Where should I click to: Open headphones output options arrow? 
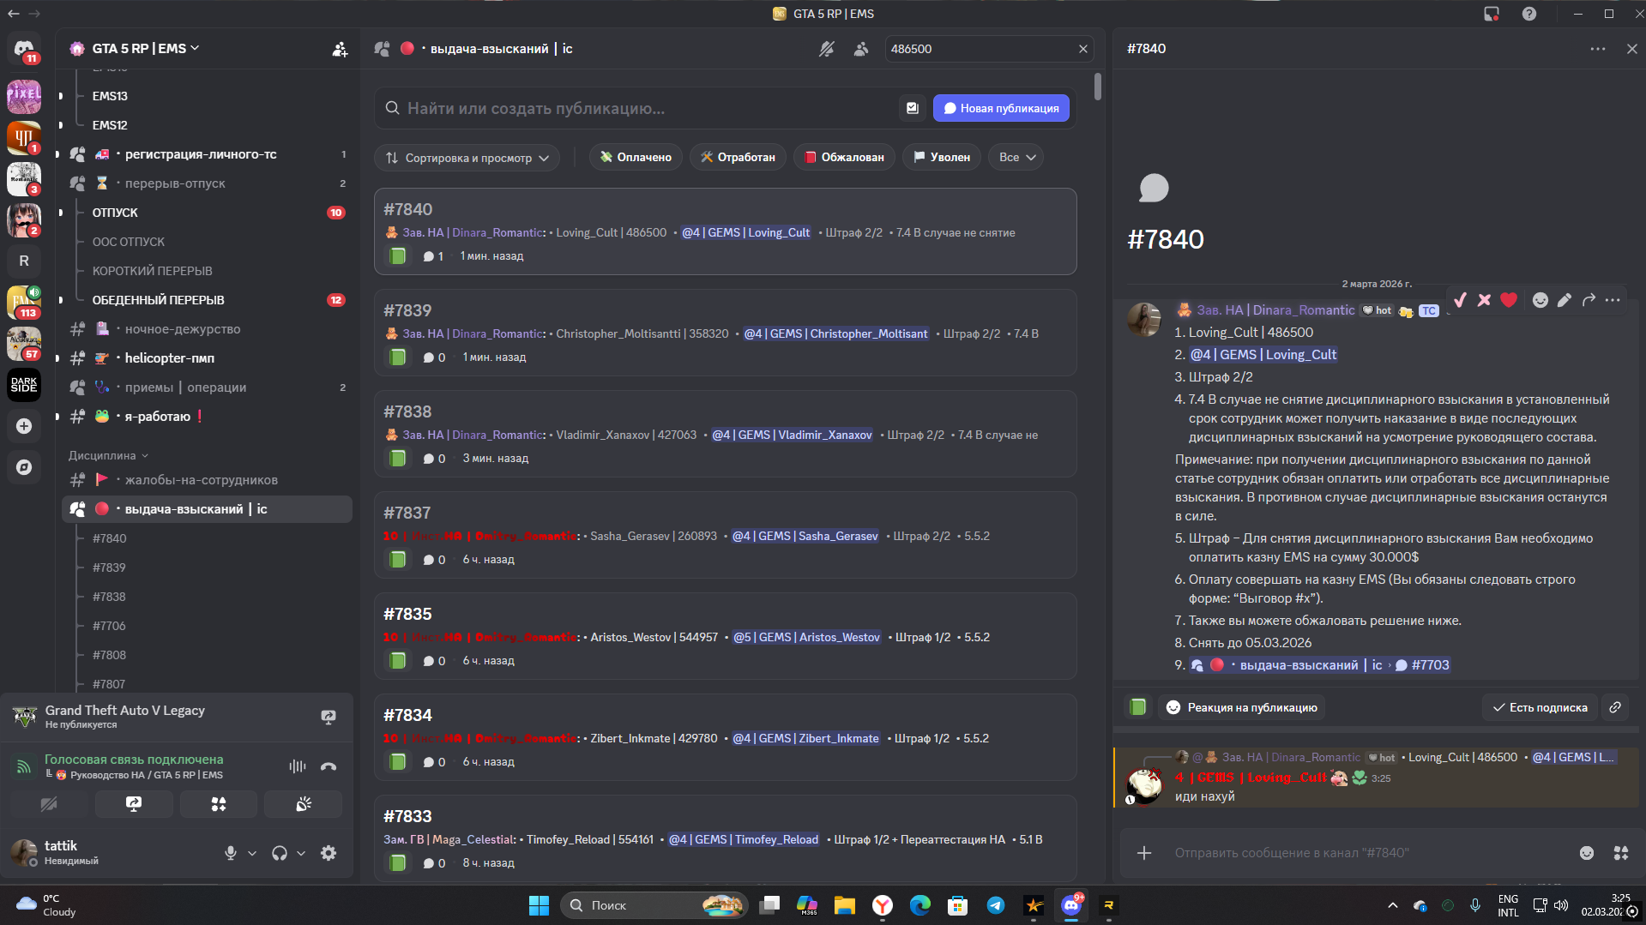click(301, 853)
